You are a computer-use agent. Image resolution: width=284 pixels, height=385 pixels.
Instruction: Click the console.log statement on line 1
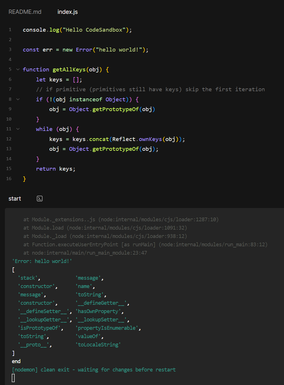coord(77,30)
